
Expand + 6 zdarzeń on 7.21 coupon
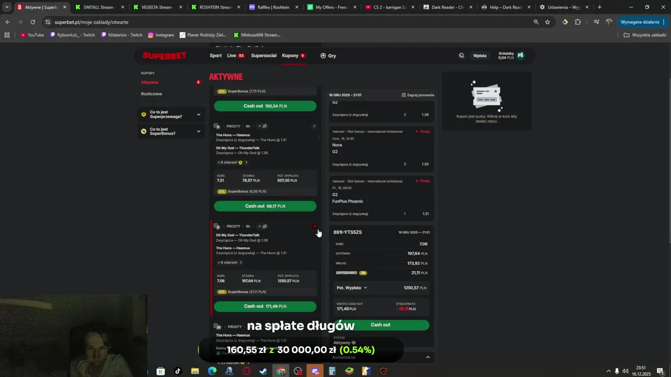232,162
